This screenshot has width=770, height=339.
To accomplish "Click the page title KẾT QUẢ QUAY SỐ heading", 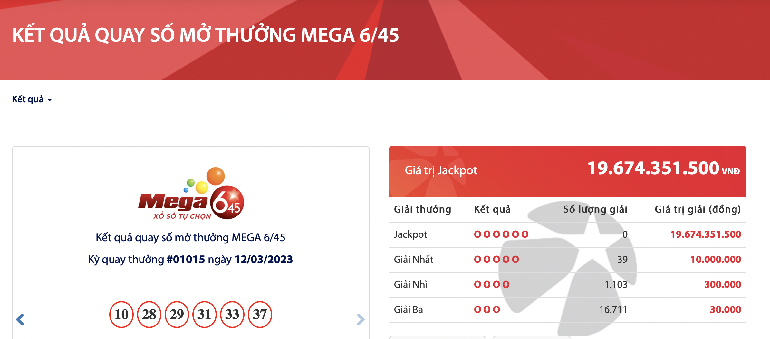I will click(206, 35).
